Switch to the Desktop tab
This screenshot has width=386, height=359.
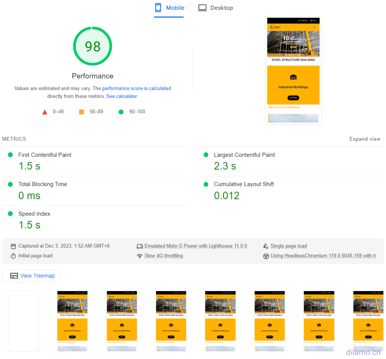pyautogui.click(x=221, y=8)
